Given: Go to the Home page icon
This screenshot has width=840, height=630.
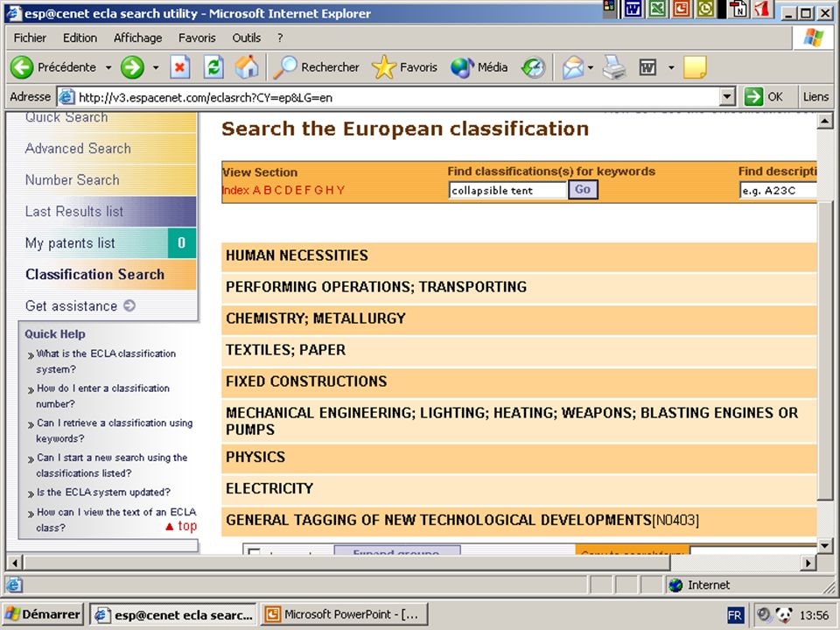Looking at the screenshot, I should (x=247, y=67).
